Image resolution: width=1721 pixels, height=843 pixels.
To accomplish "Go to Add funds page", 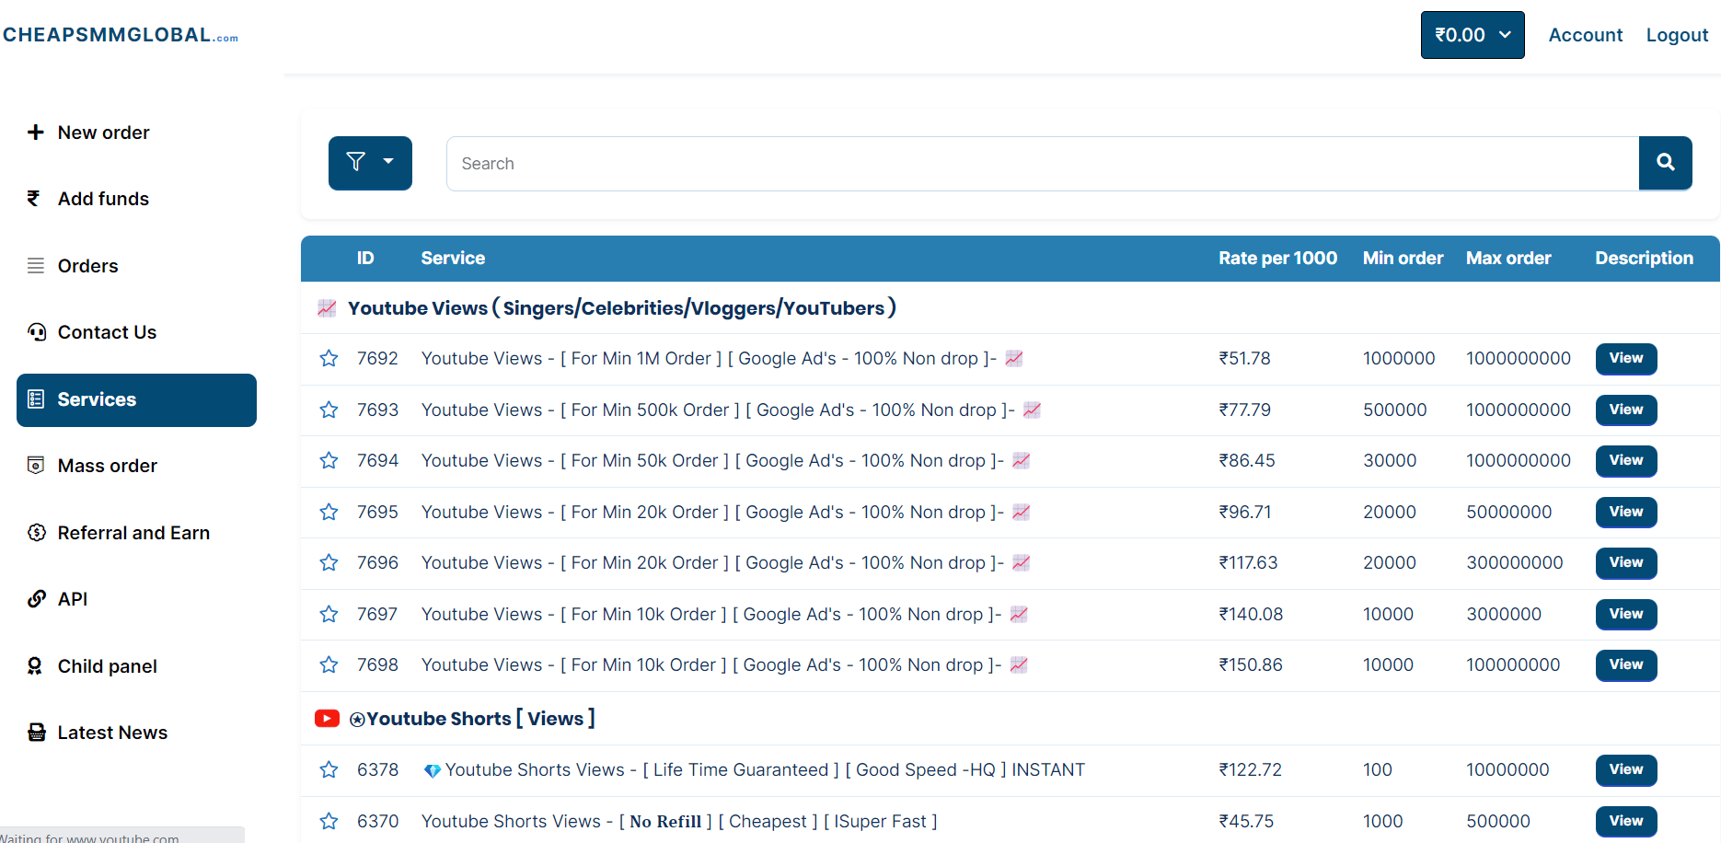I will (103, 199).
